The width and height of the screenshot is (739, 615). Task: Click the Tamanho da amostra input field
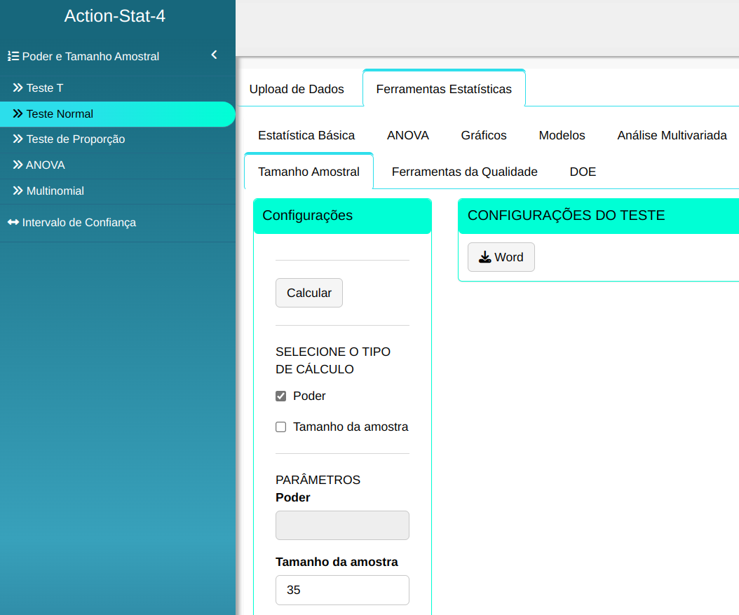click(342, 590)
